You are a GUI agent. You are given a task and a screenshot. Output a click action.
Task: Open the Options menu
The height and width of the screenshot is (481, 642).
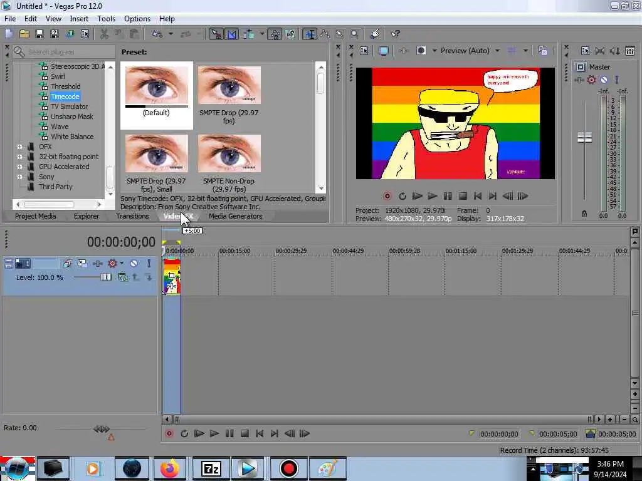click(x=137, y=19)
